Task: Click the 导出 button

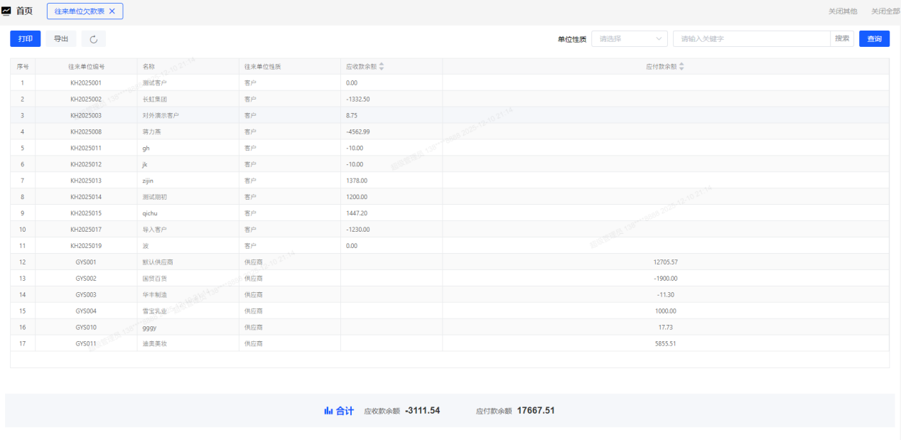Action: coord(61,39)
